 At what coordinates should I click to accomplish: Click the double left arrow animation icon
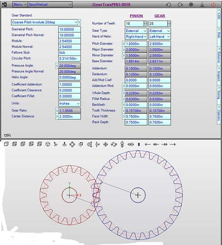click(156, 144)
